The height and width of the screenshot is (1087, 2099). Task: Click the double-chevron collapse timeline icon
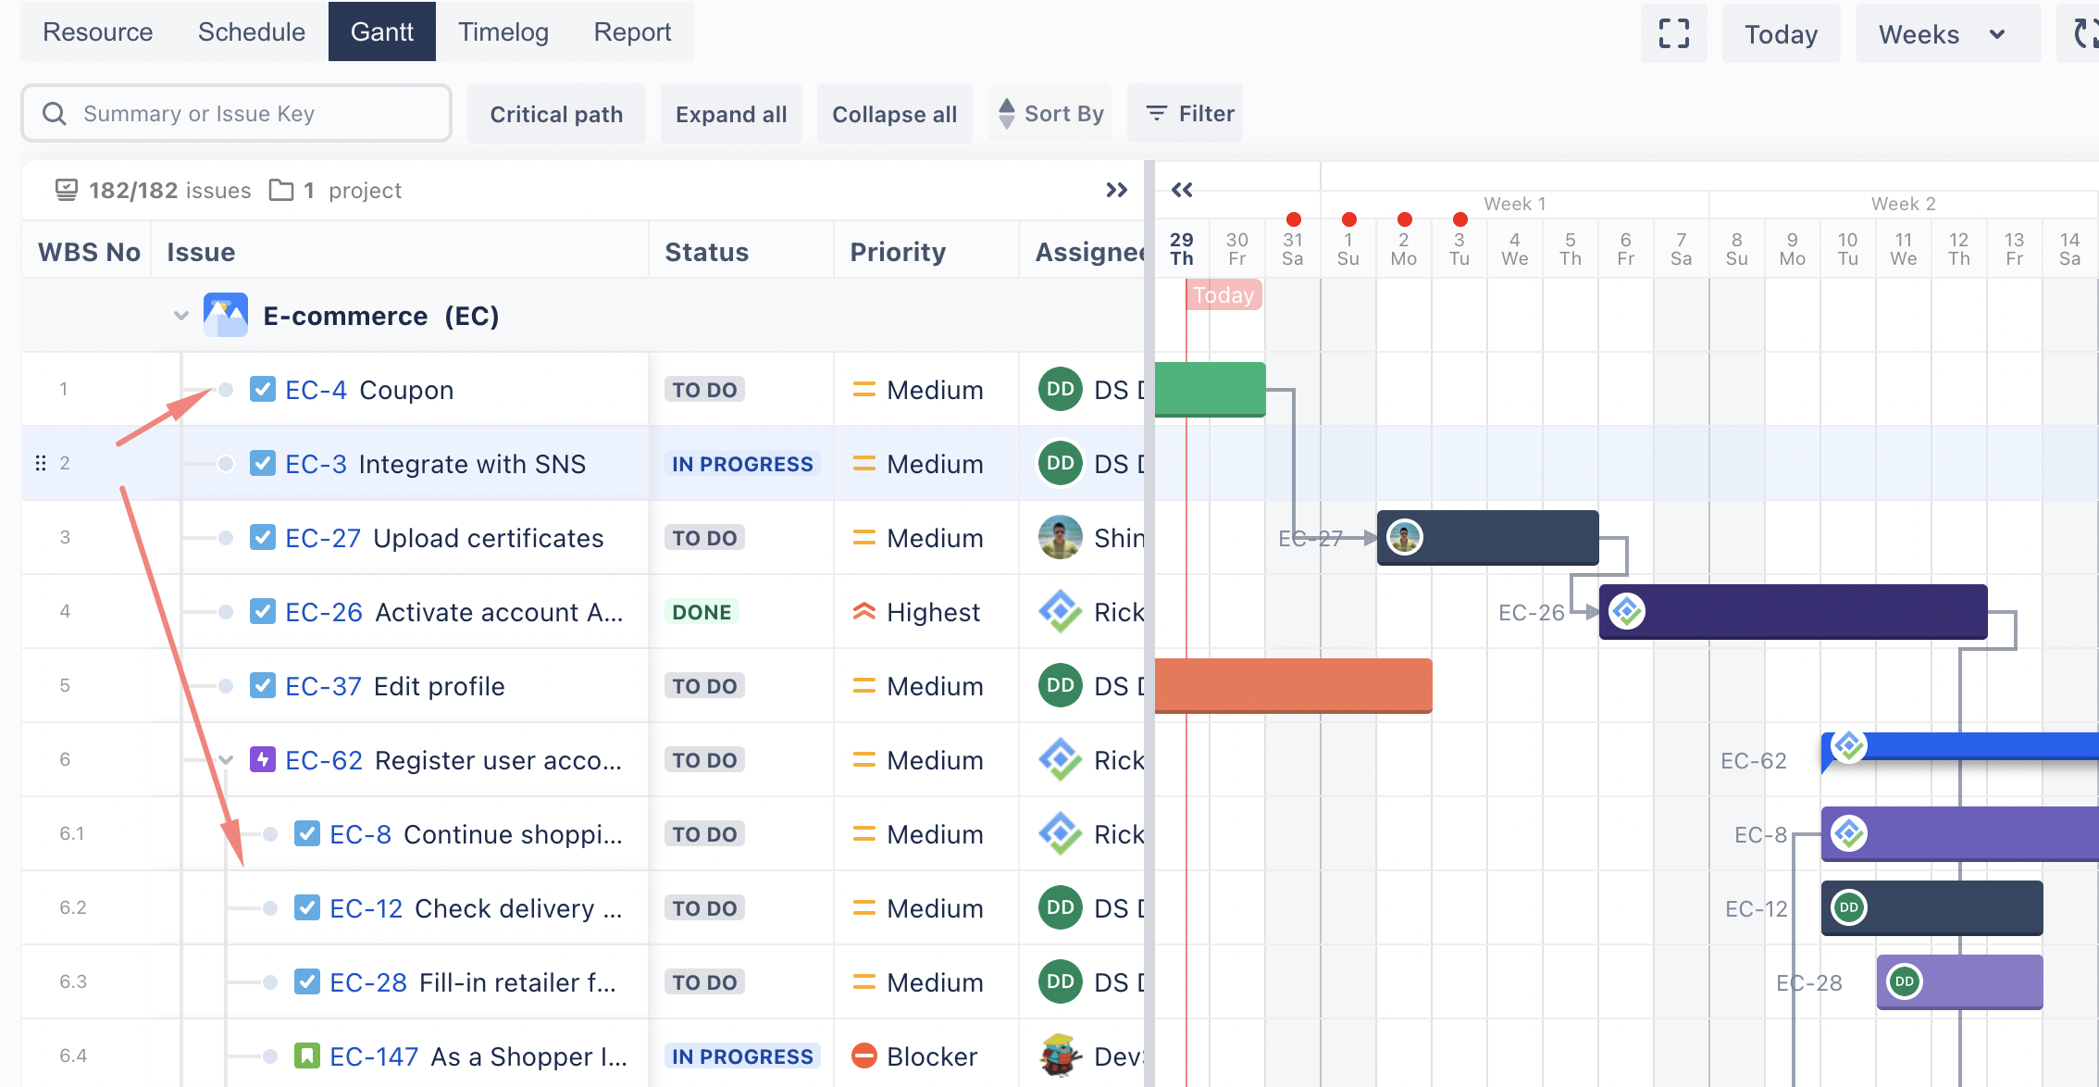(x=1182, y=190)
